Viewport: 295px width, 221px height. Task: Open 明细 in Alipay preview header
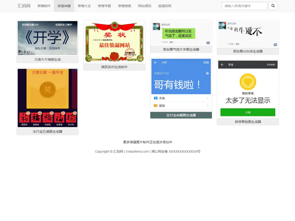(206, 62)
